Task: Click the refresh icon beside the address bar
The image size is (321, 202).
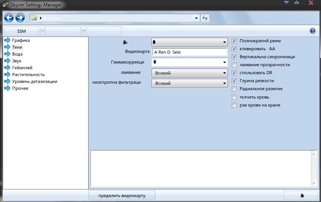Action: tap(205, 18)
